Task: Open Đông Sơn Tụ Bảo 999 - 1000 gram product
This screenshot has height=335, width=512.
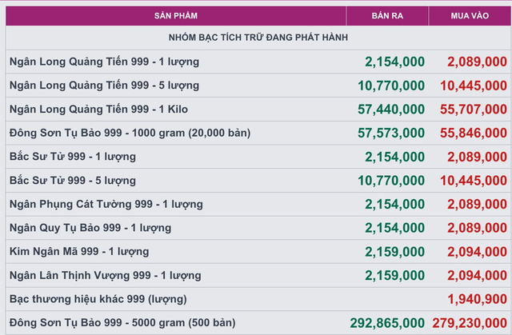Action: [x=130, y=133]
